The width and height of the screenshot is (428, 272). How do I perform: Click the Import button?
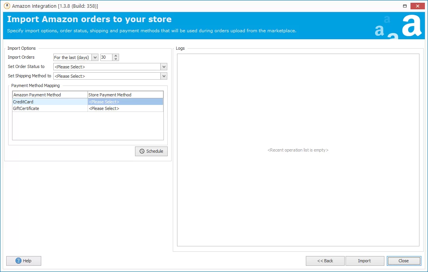click(365, 261)
